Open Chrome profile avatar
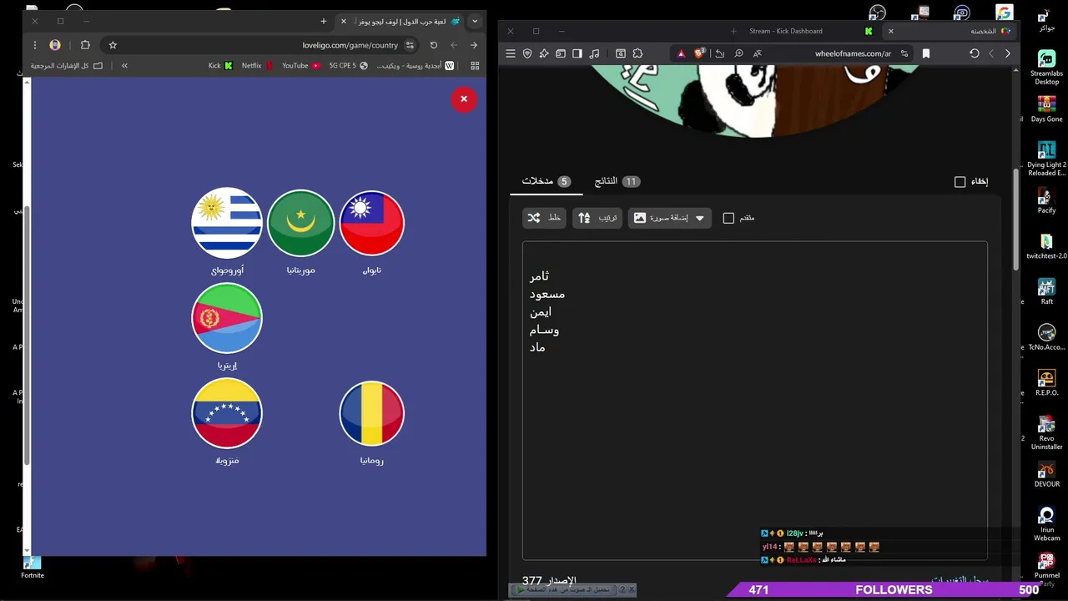 [55, 45]
